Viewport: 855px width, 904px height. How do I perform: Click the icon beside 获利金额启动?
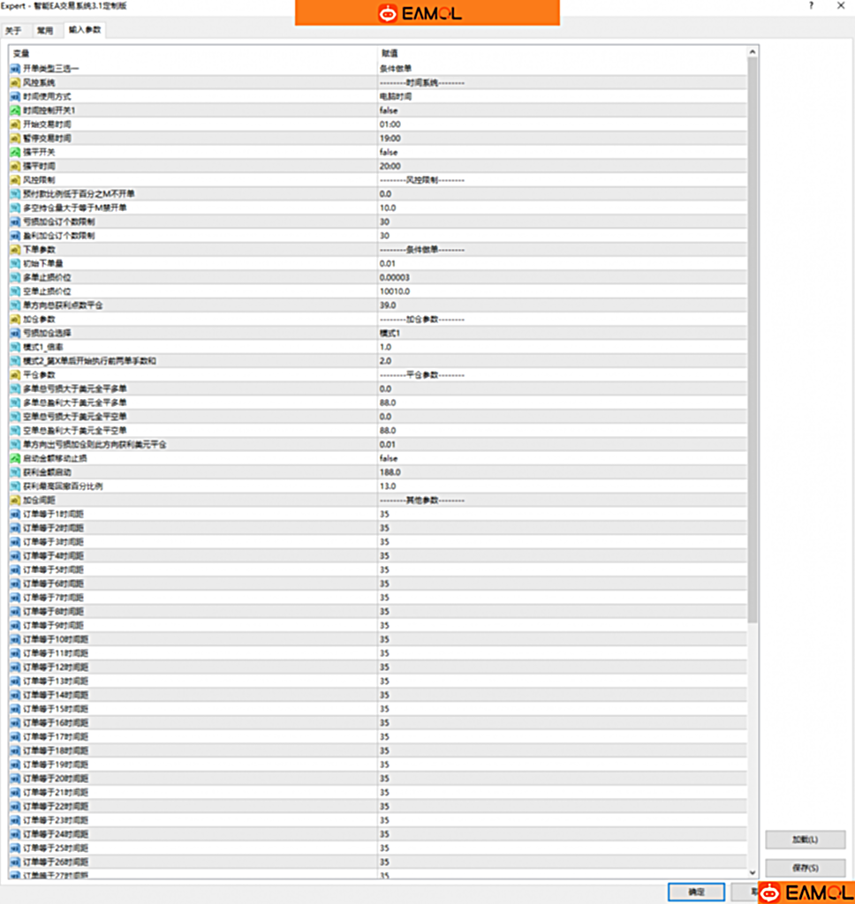coord(15,472)
